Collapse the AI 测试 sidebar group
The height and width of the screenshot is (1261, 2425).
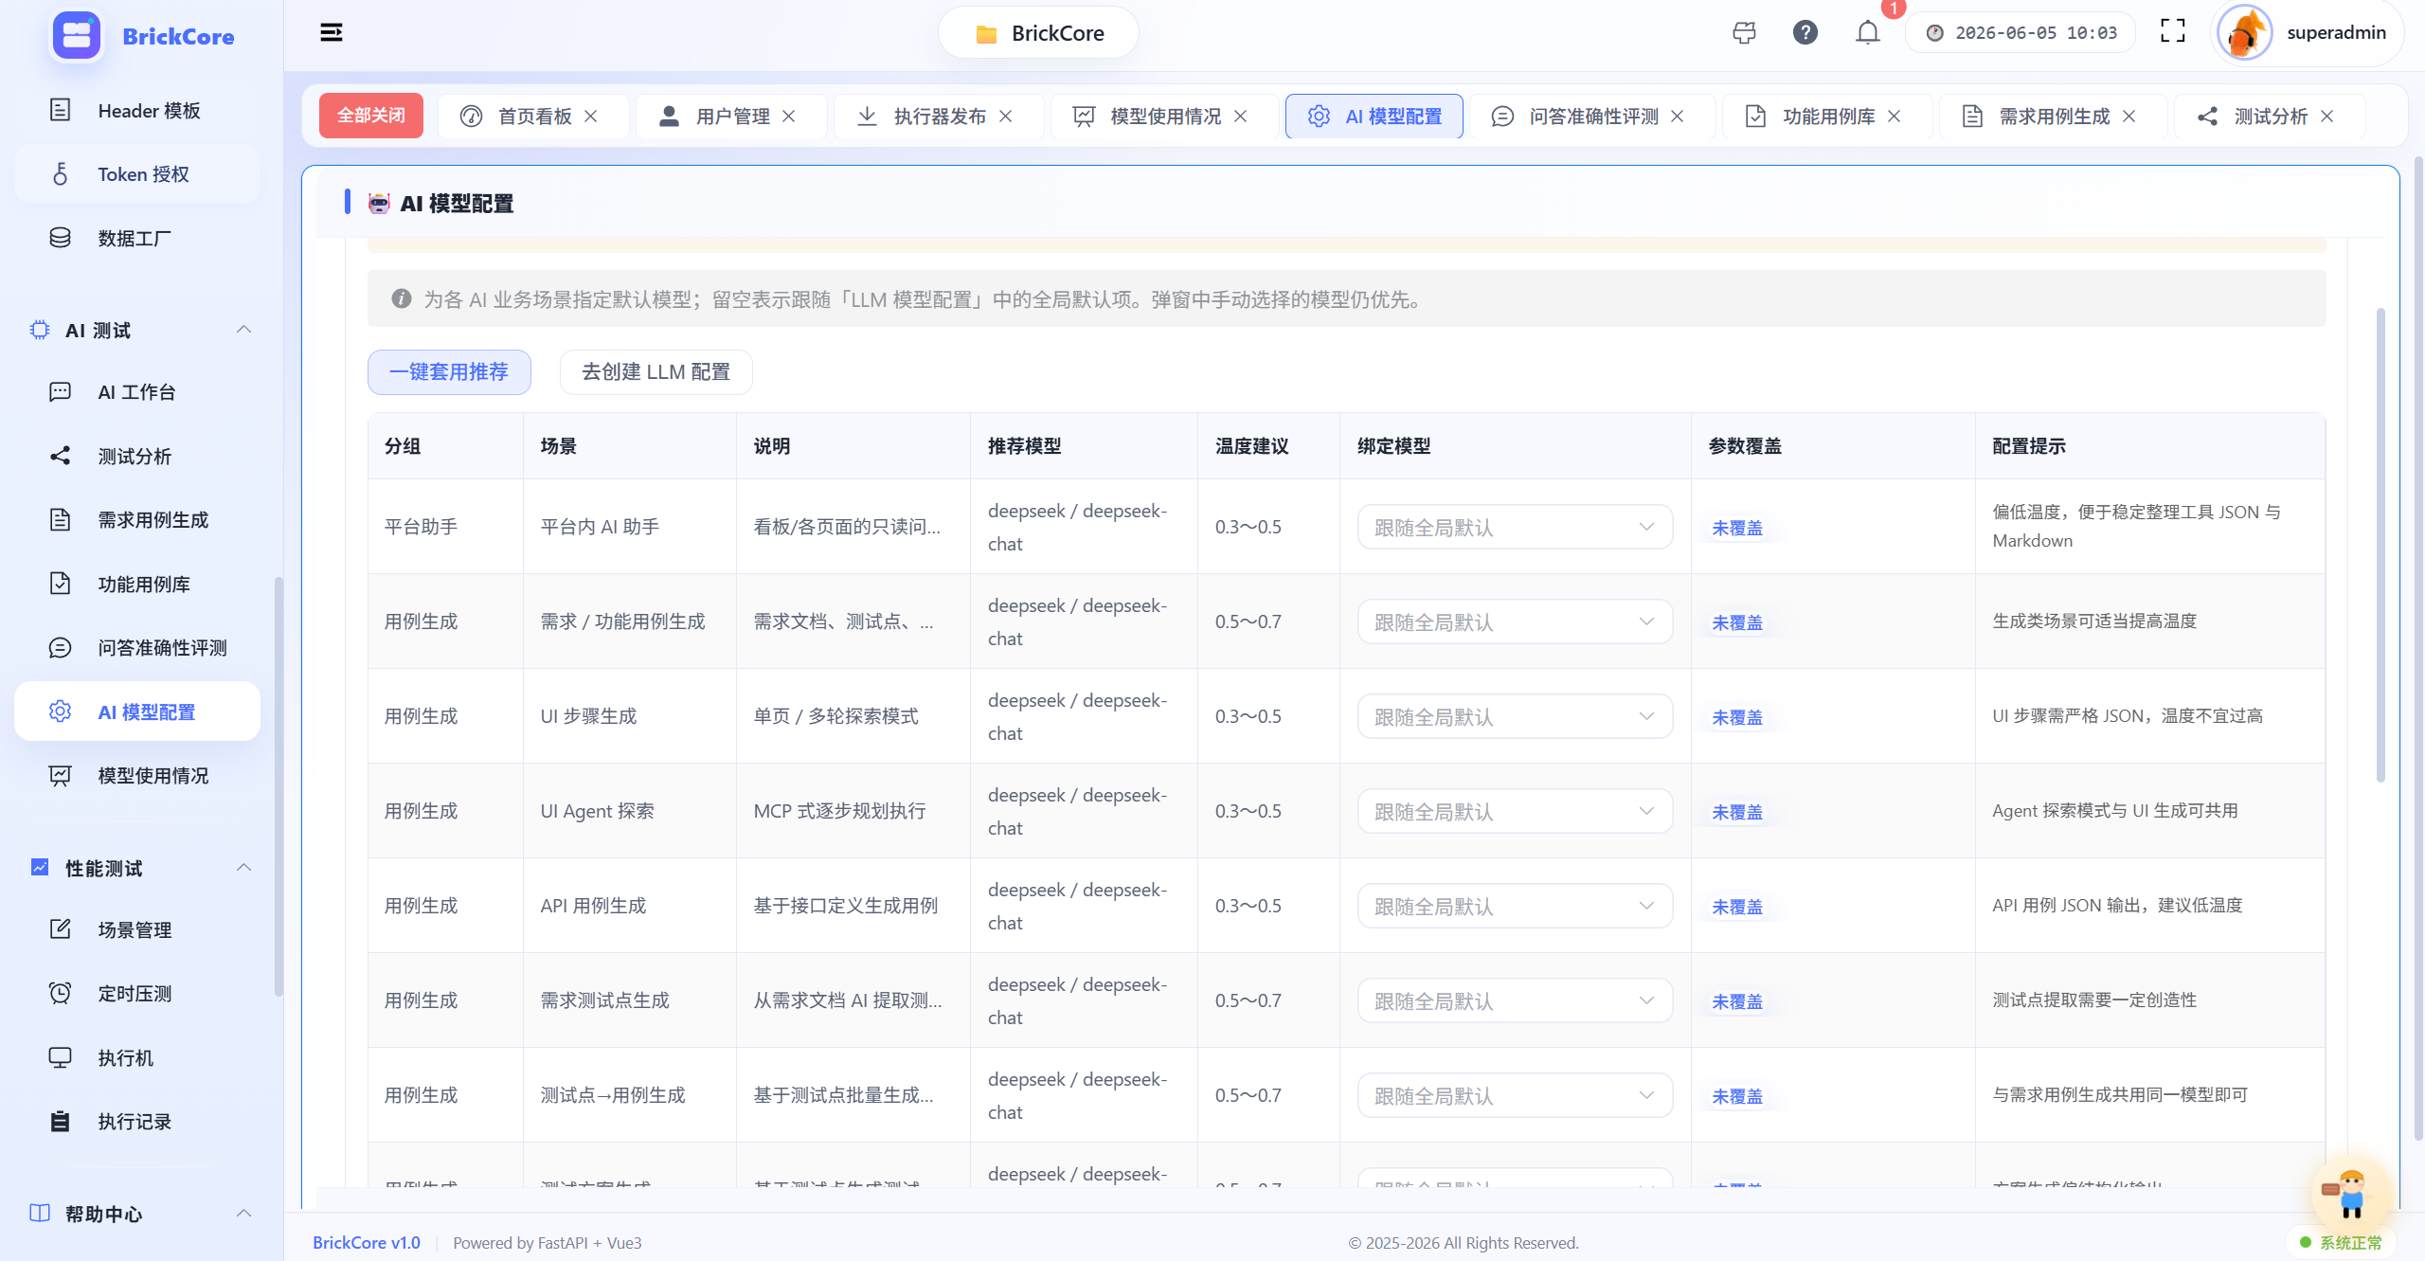tap(243, 330)
